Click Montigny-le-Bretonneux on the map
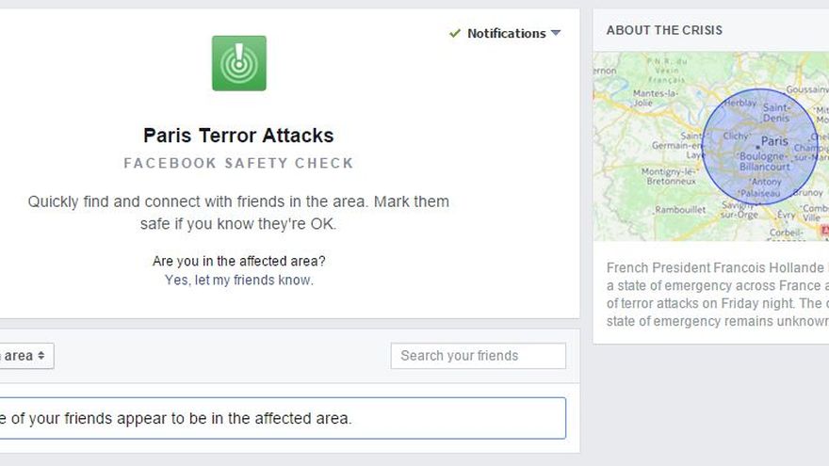Image resolution: width=829 pixels, height=466 pixels. 671,177
